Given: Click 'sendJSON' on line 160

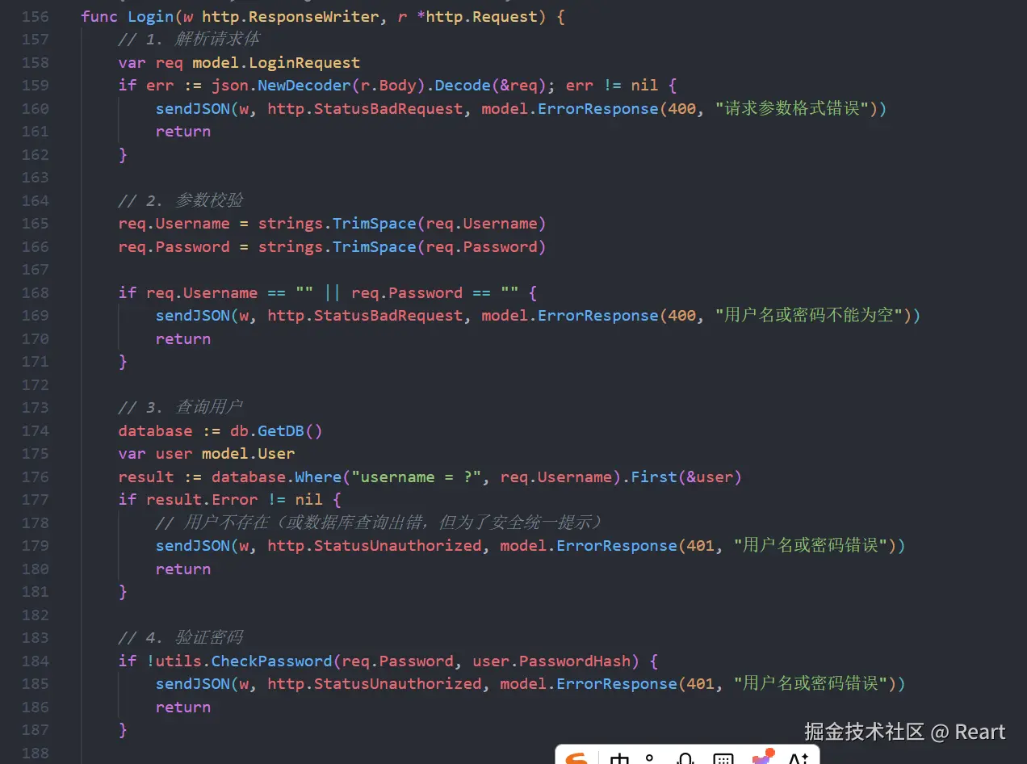Looking at the screenshot, I should coord(193,108).
